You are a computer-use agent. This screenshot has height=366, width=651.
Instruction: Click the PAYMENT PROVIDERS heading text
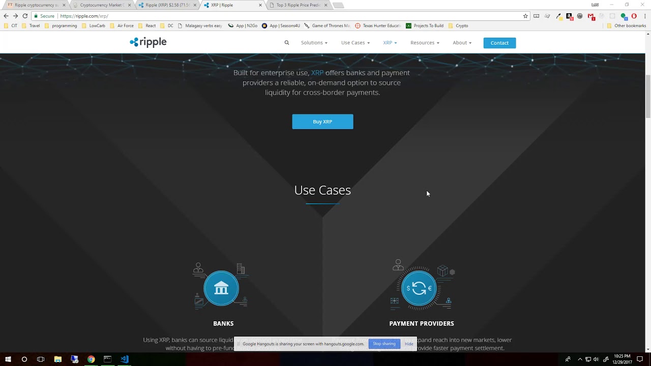point(422,323)
